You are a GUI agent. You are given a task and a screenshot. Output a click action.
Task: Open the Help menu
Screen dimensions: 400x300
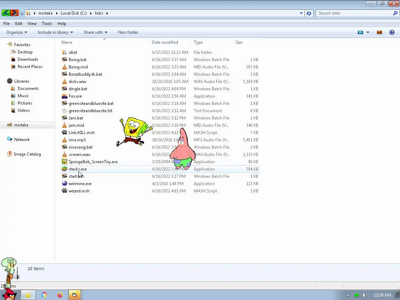pos(62,24)
